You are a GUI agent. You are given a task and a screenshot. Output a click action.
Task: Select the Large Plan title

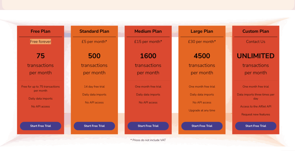coord(202,31)
